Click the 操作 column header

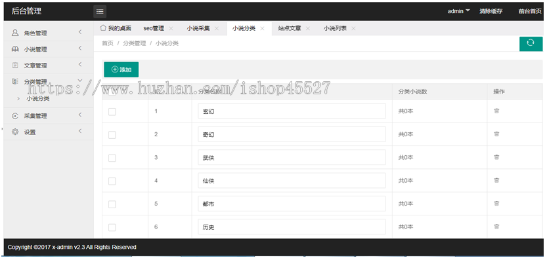pos(499,92)
